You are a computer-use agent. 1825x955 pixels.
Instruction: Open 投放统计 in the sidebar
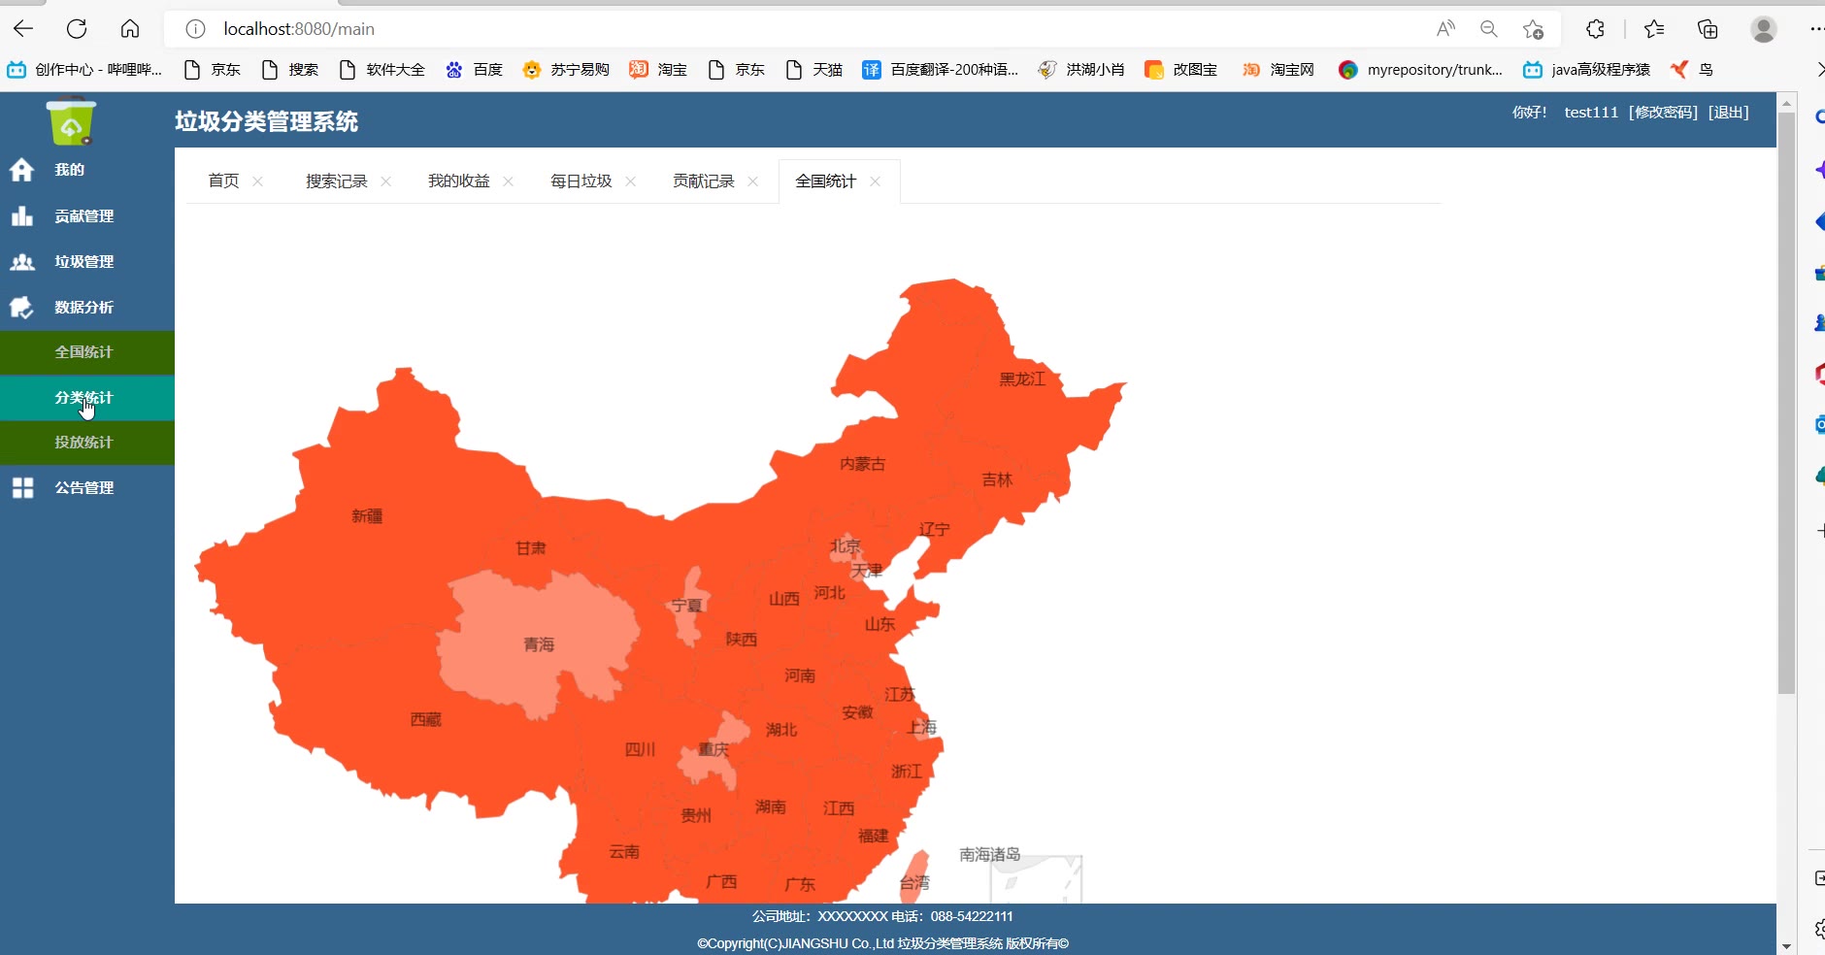pos(87,443)
